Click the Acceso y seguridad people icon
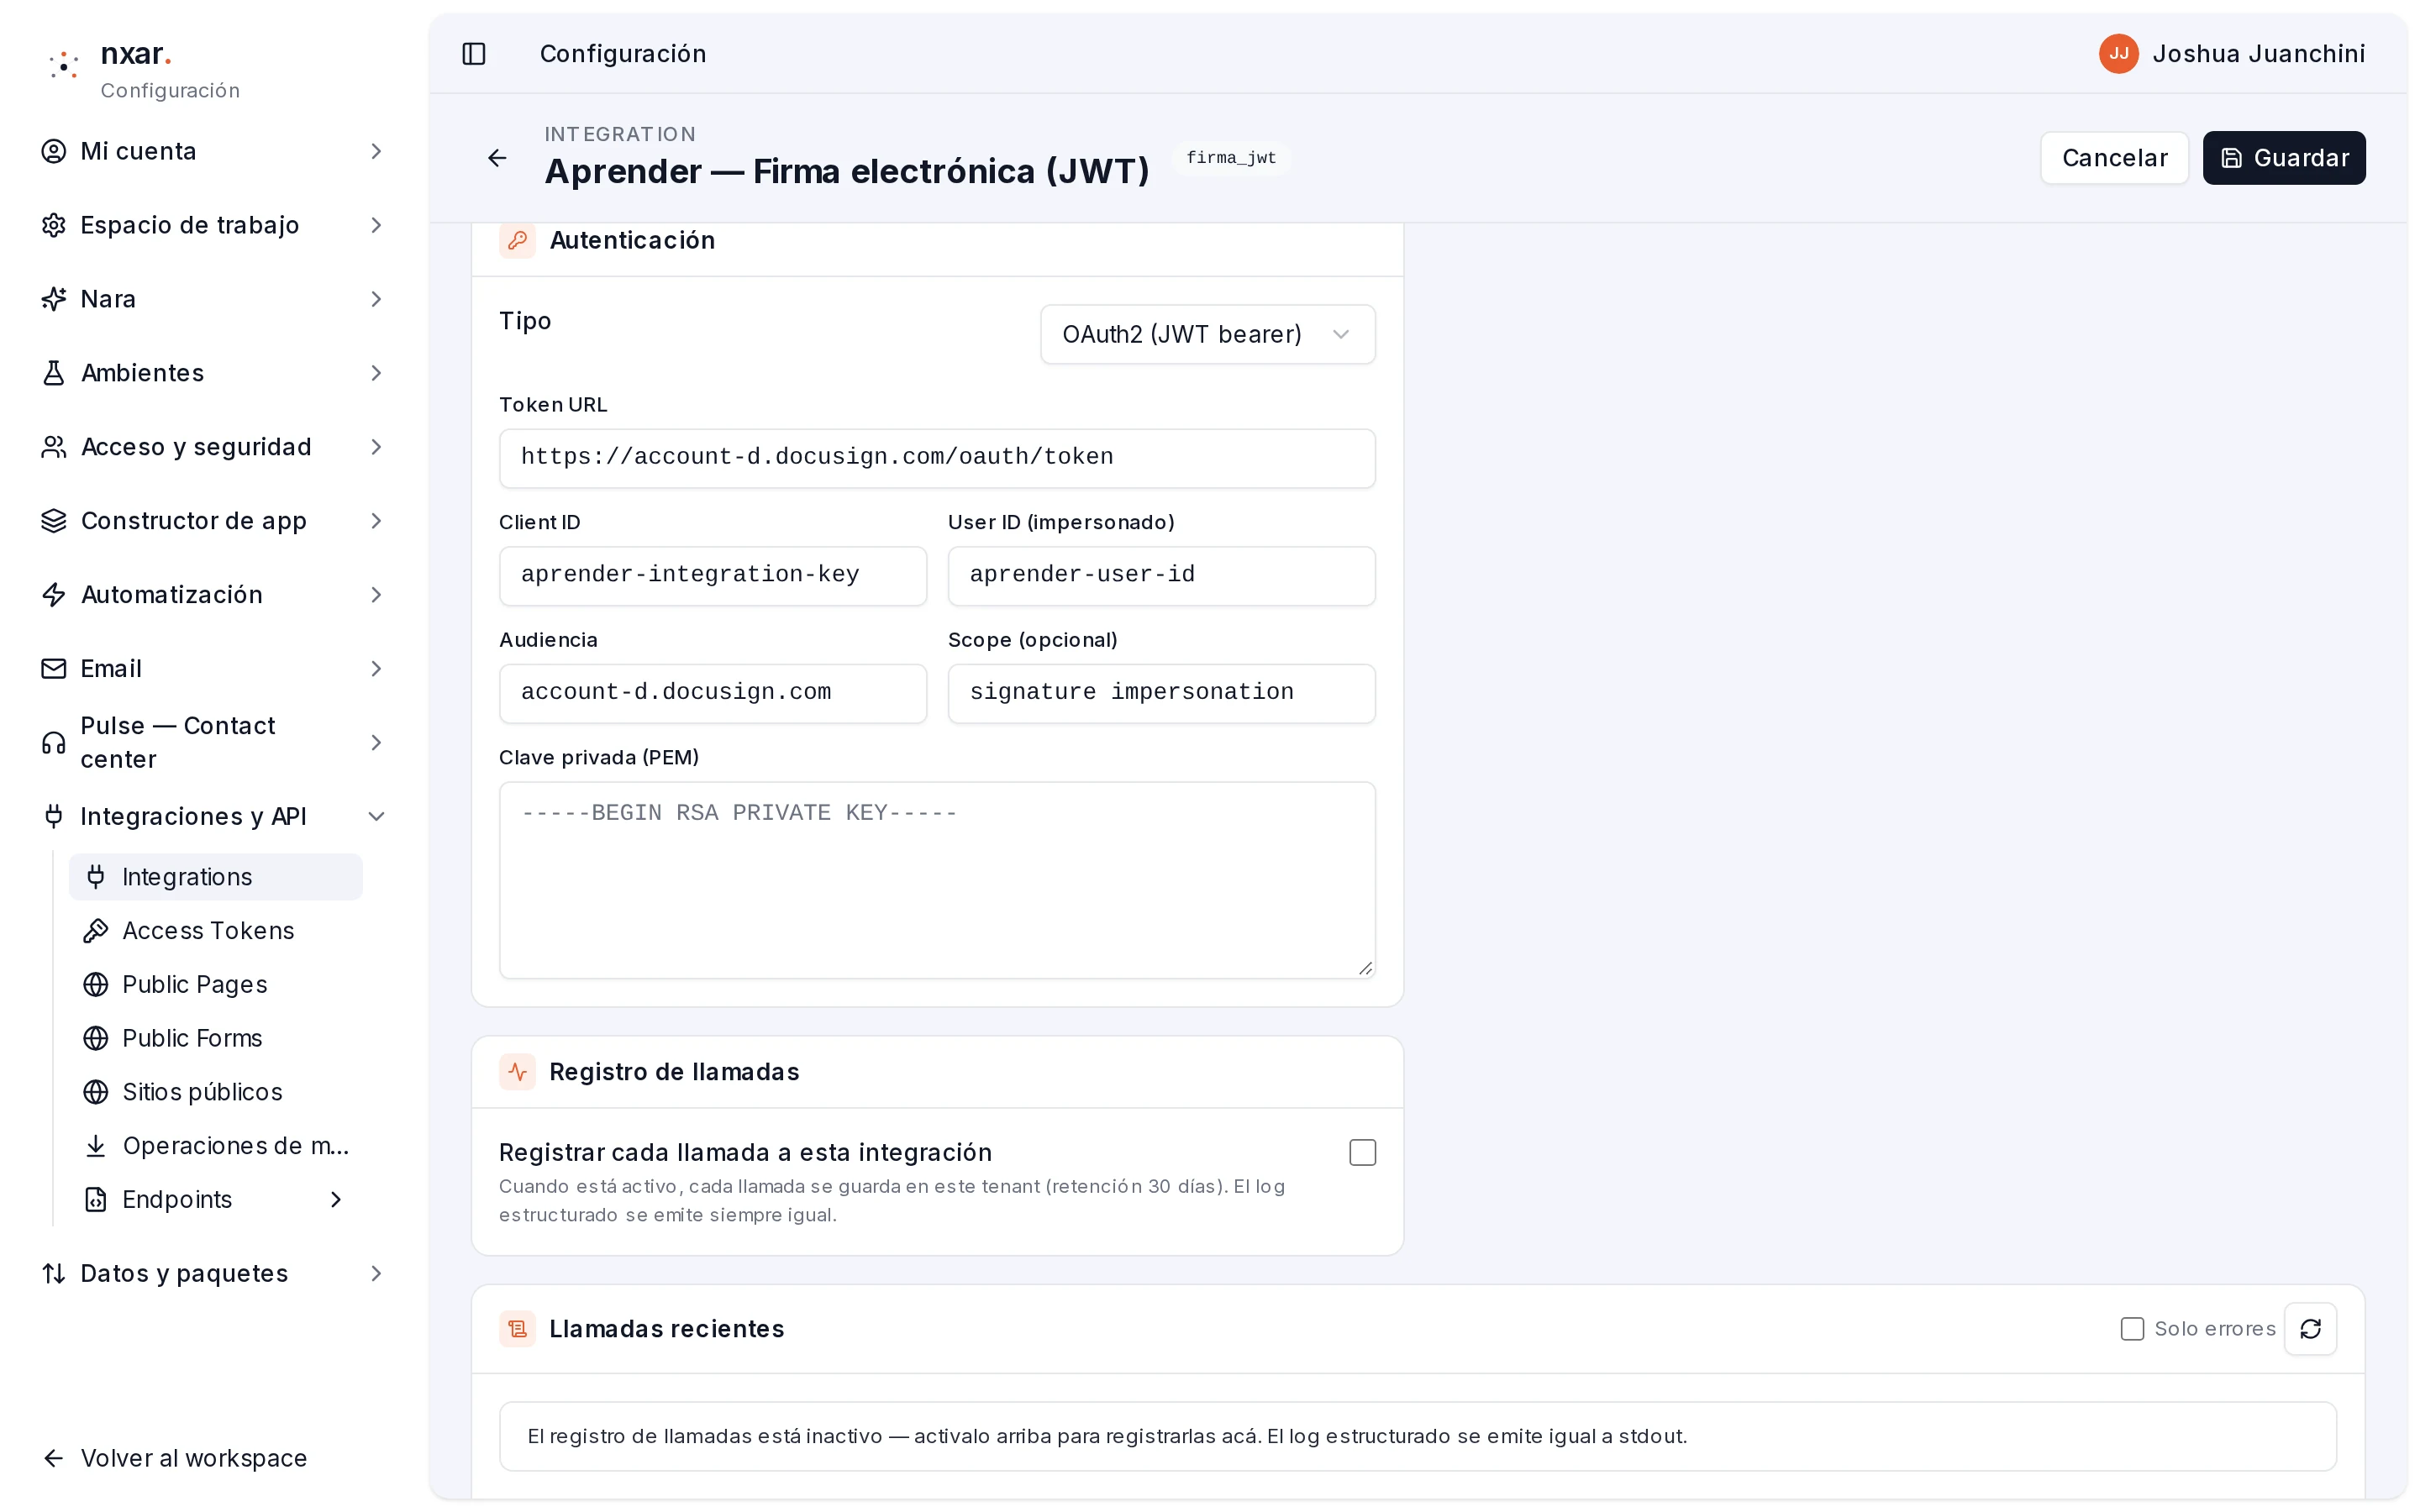Screen dimensions: 2420x1512 tap(54, 447)
